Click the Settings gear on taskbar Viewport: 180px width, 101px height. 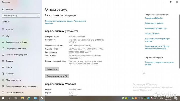point(42,98)
